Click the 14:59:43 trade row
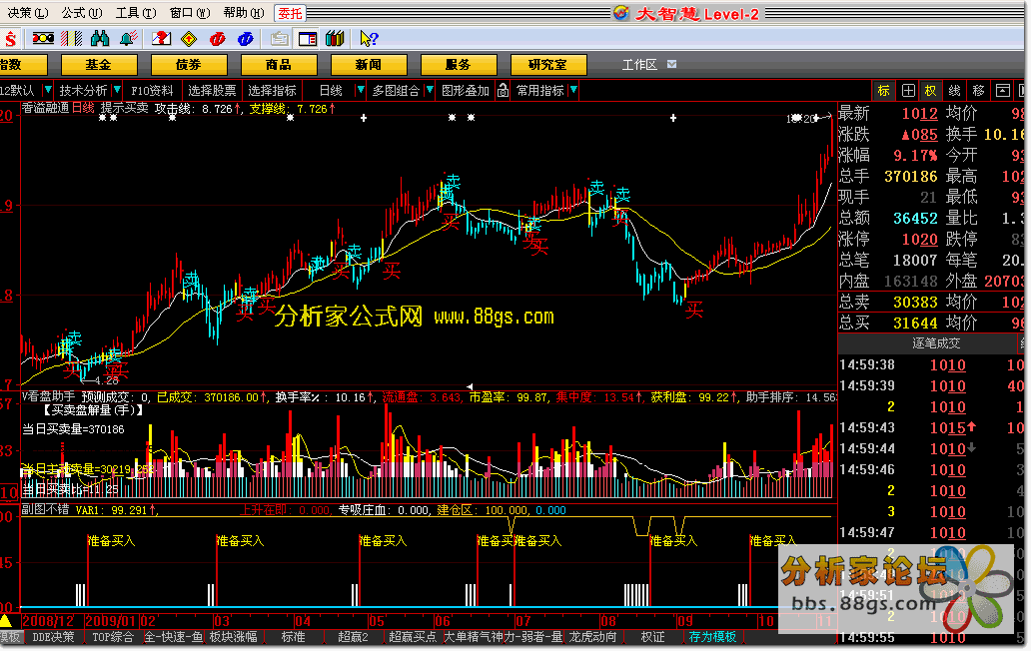 pyautogui.click(x=931, y=427)
